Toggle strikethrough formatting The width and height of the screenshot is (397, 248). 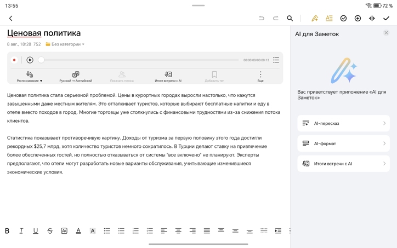(50, 231)
